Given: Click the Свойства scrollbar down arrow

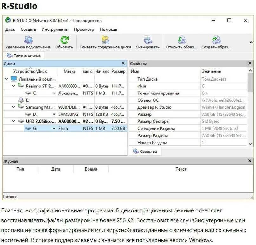Looking at the screenshot, I should (250, 144).
